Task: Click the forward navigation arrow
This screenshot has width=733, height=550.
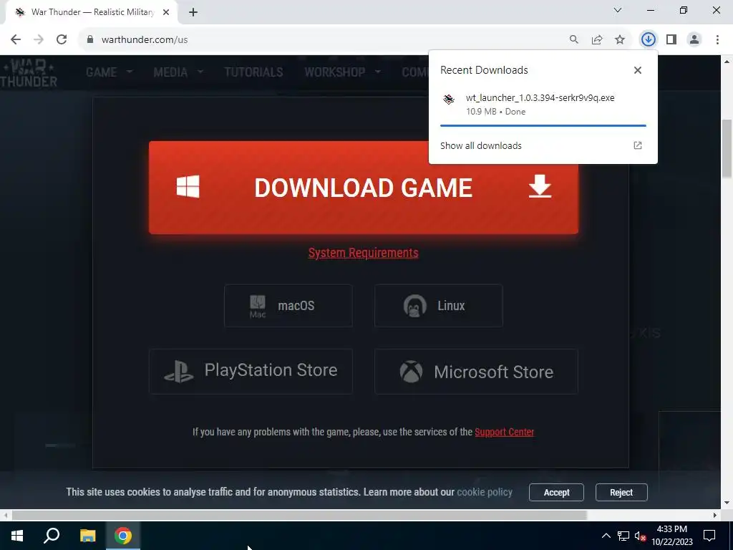Action: click(x=39, y=39)
